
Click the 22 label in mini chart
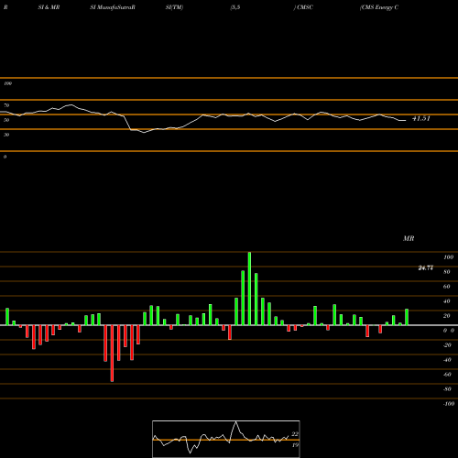295,434
